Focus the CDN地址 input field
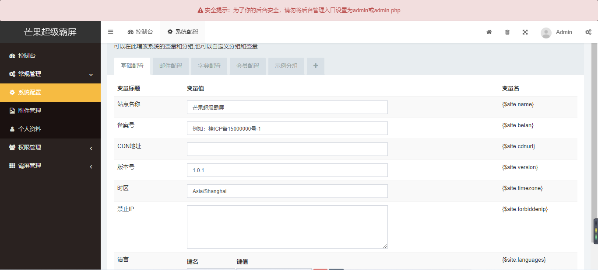Screen dimensions: 598x270 (287, 149)
